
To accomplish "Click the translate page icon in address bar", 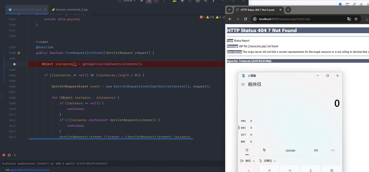I will pos(349,19).
